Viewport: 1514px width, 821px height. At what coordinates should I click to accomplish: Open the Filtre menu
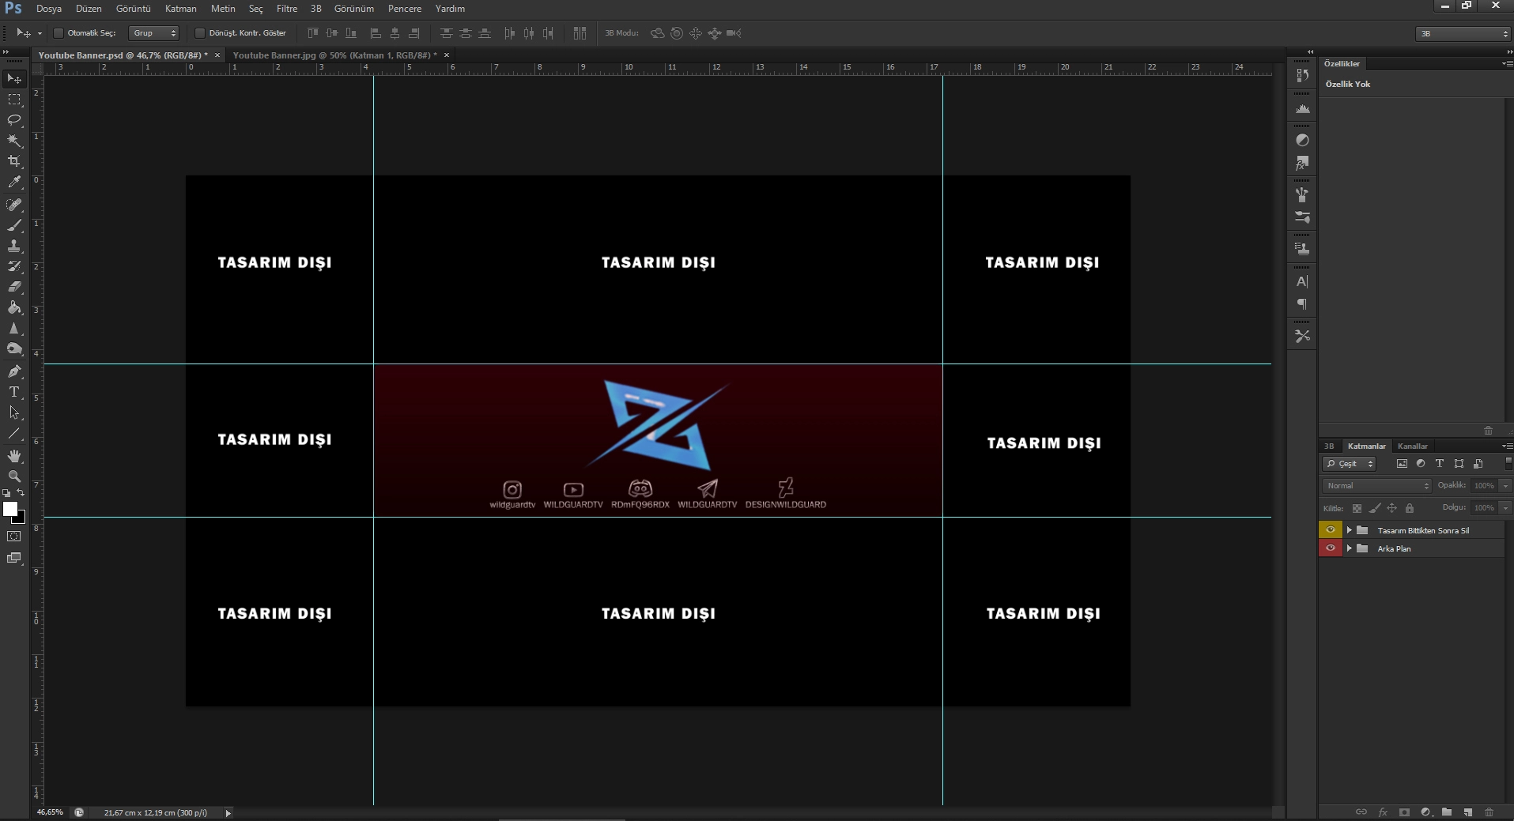[x=287, y=9]
